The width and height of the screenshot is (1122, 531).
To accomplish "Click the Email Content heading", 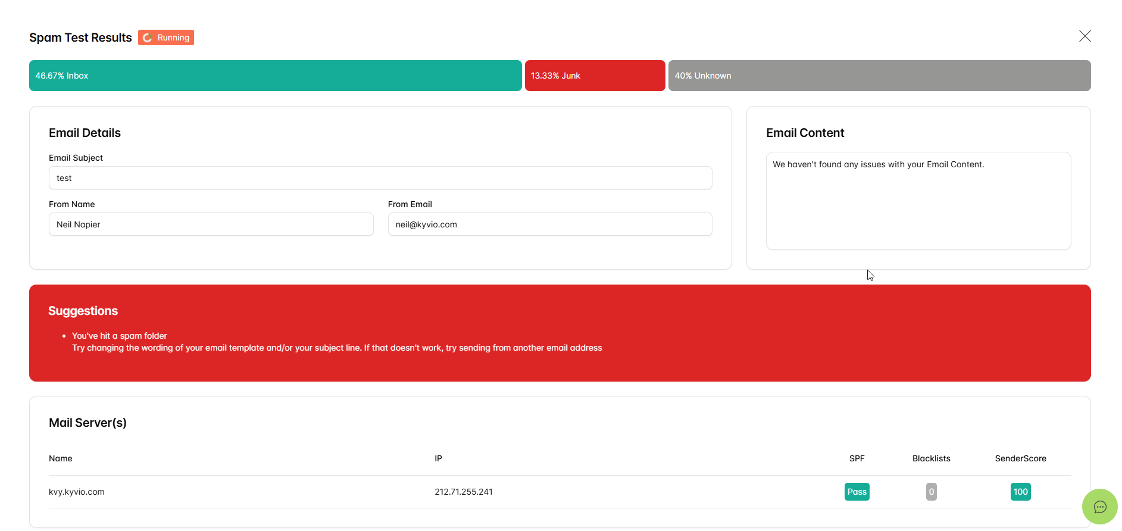I will click(805, 133).
